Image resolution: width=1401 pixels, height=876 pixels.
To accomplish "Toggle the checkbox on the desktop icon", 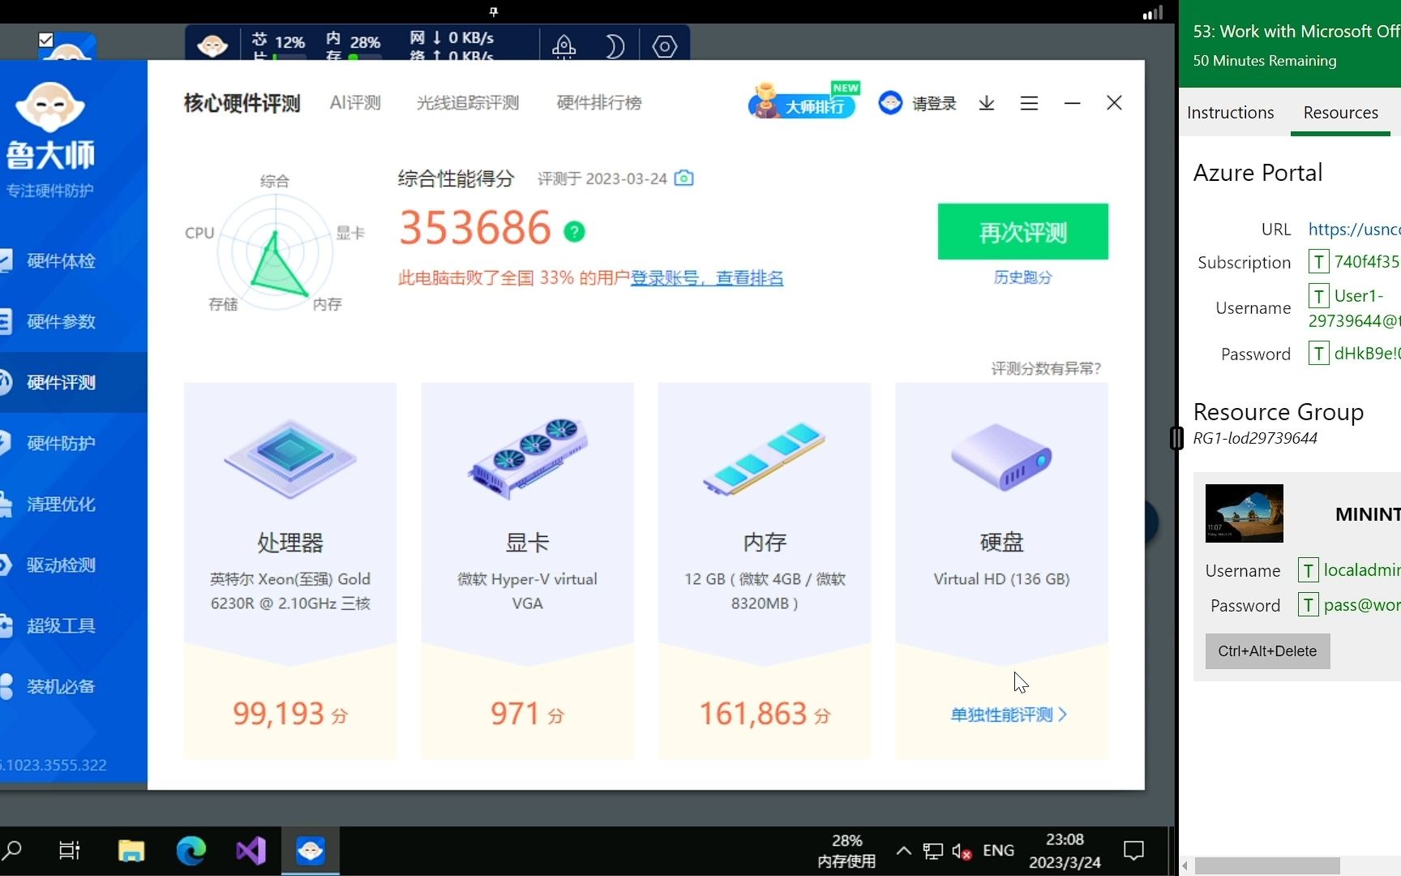I will (x=46, y=40).
